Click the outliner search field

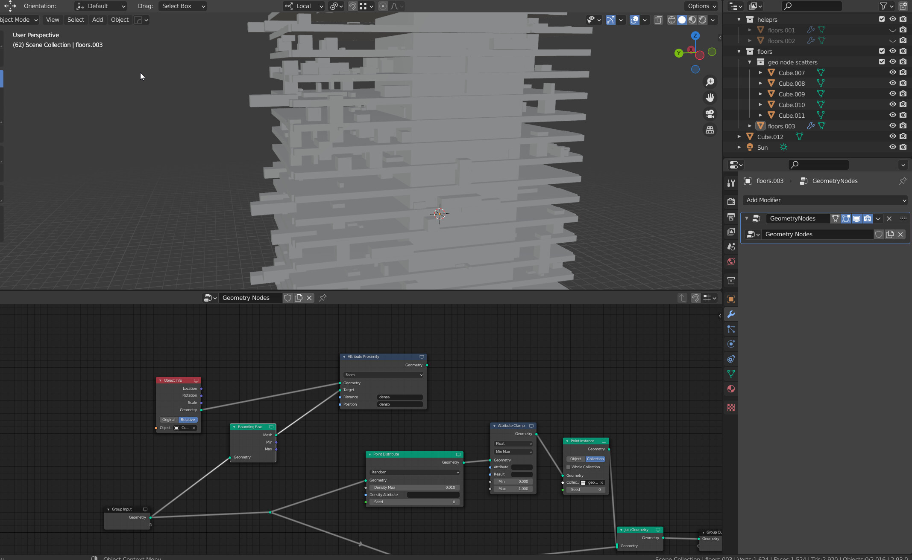(x=812, y=6)
